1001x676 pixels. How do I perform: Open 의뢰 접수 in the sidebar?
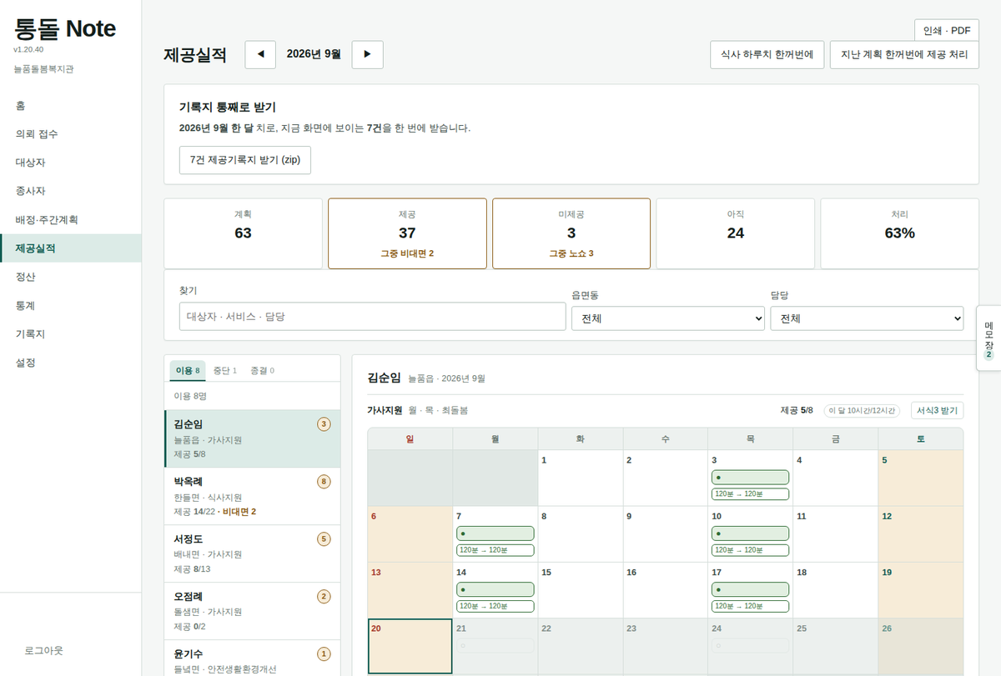point(71,134)
